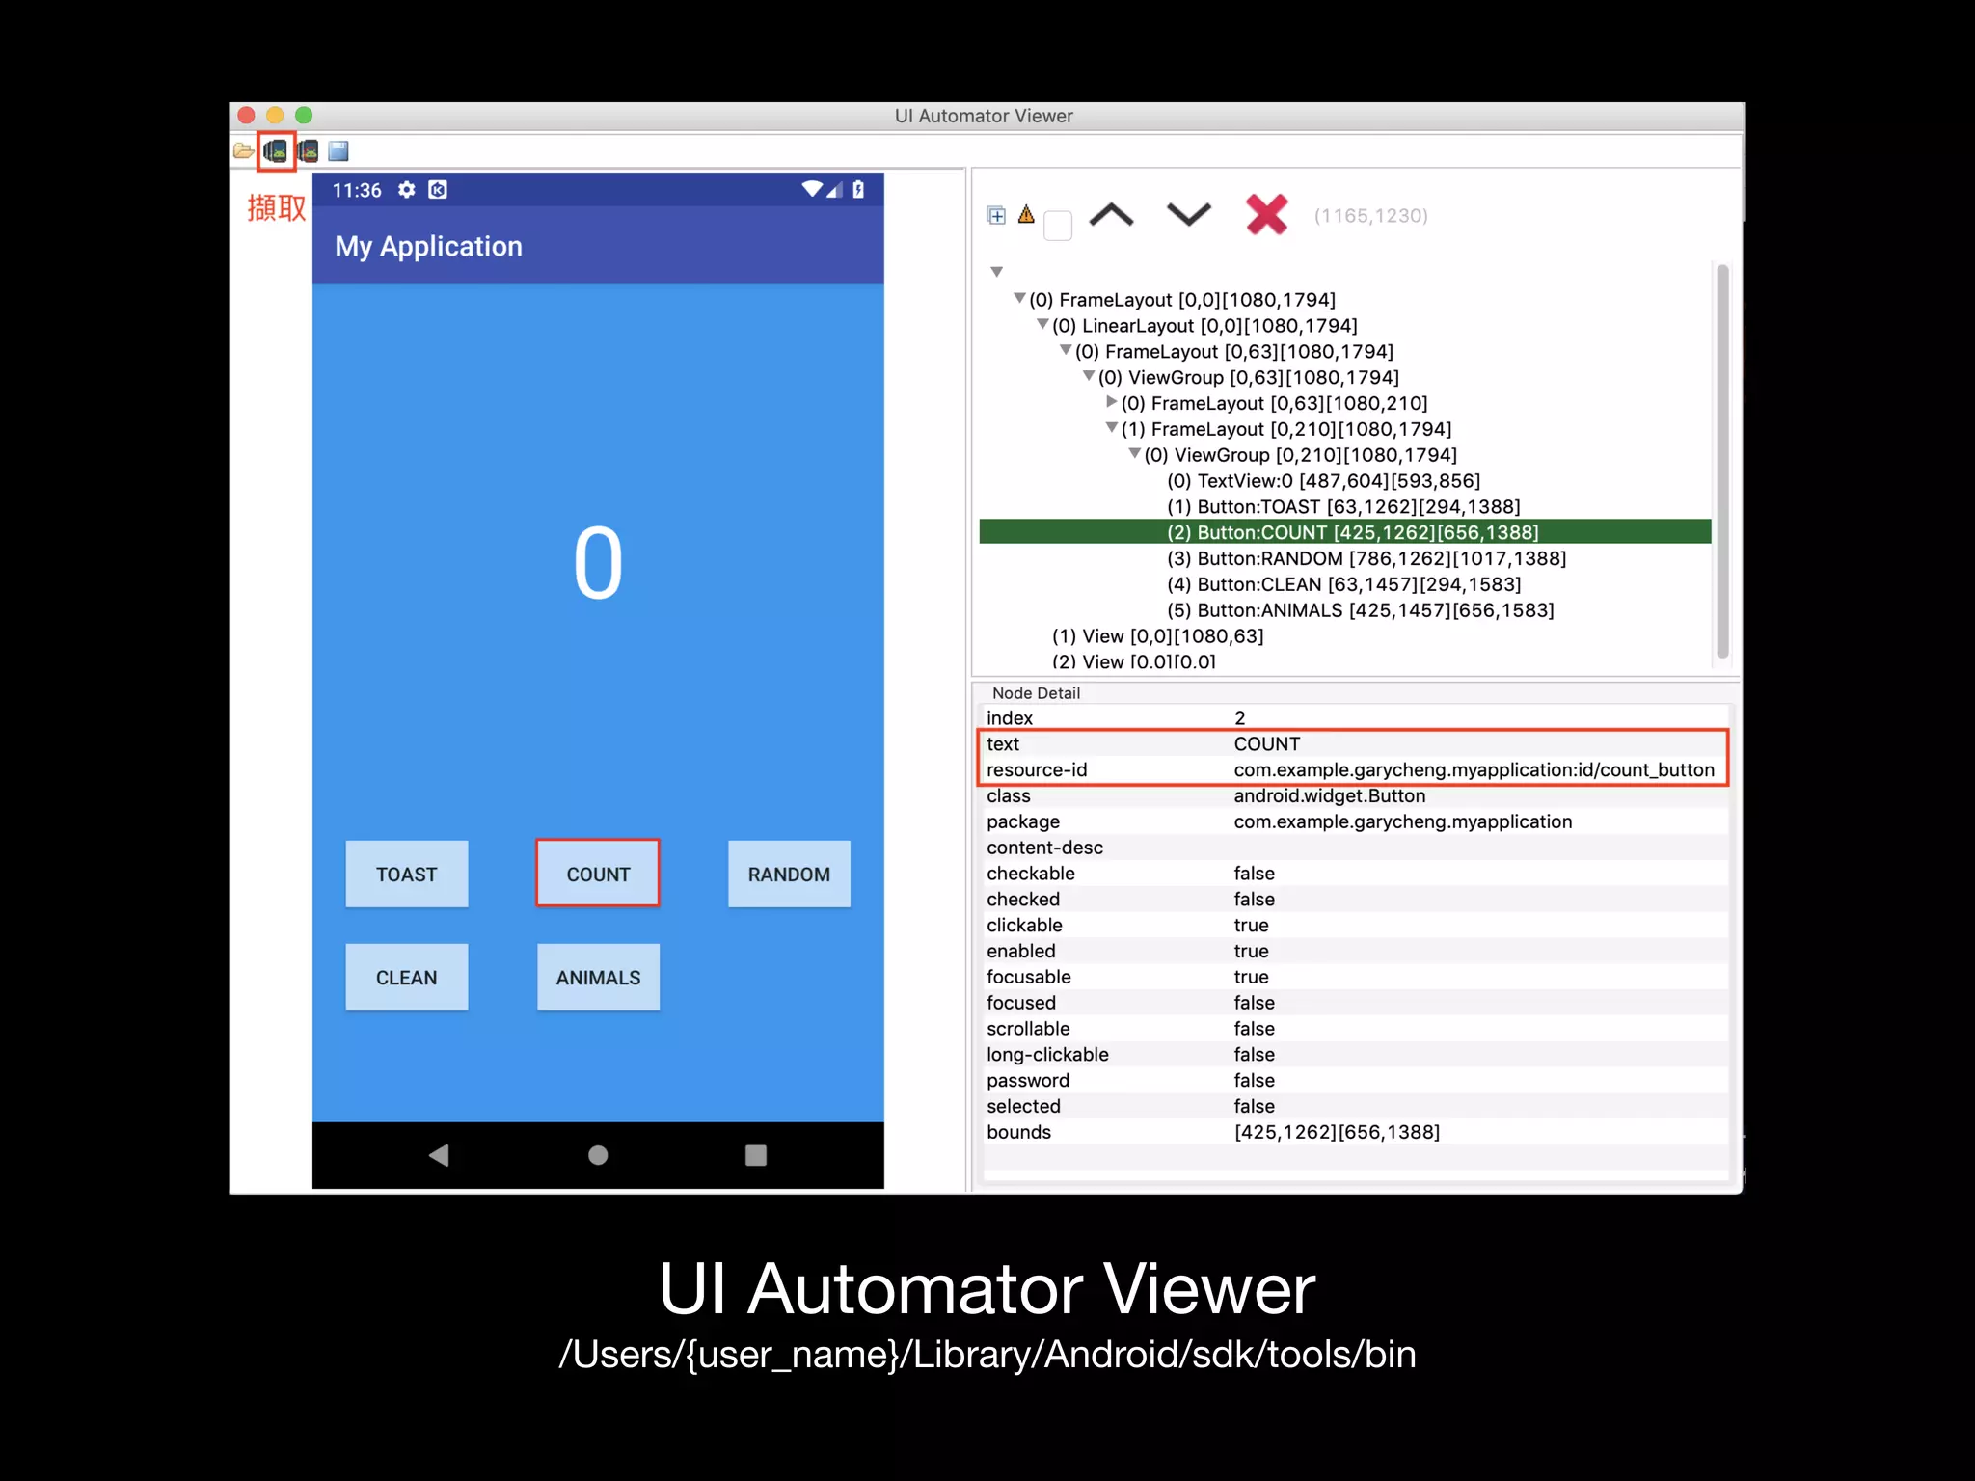Click the 11:36 clock in the phone status bar
This screenshot has width=1975, height=1481.
357,190
